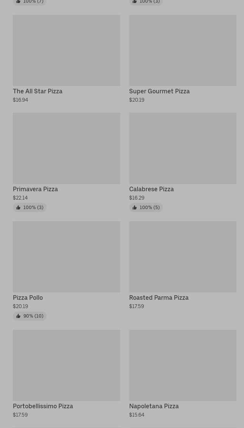
Task: Click the Portobellissimo Pizza image
Action: [66, 365]
